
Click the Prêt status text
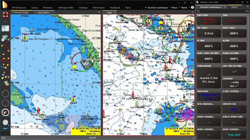point(3,138)
